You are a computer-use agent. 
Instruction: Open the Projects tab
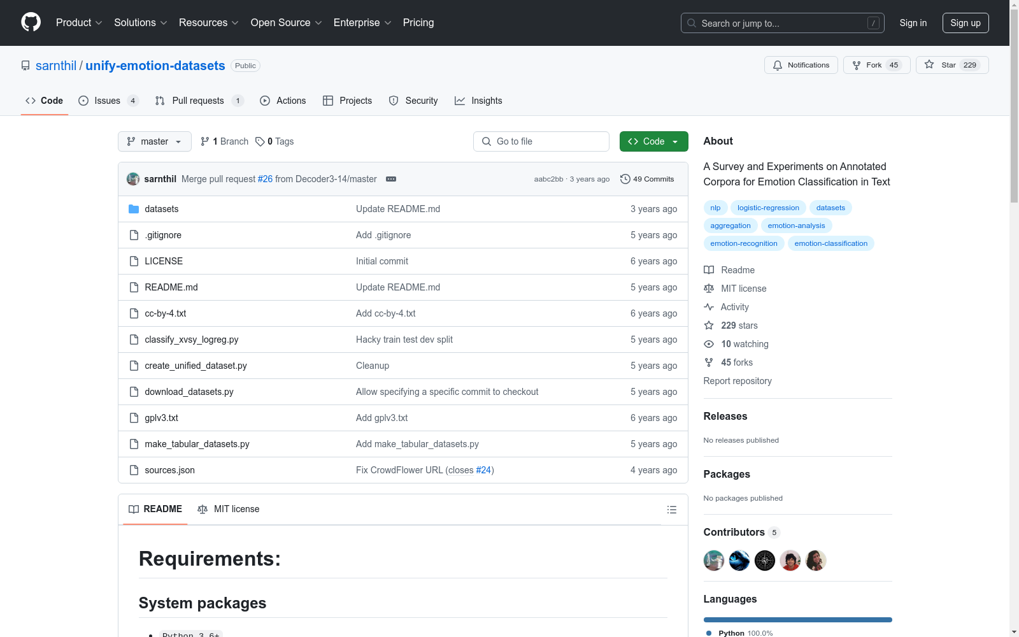point(348,101)
